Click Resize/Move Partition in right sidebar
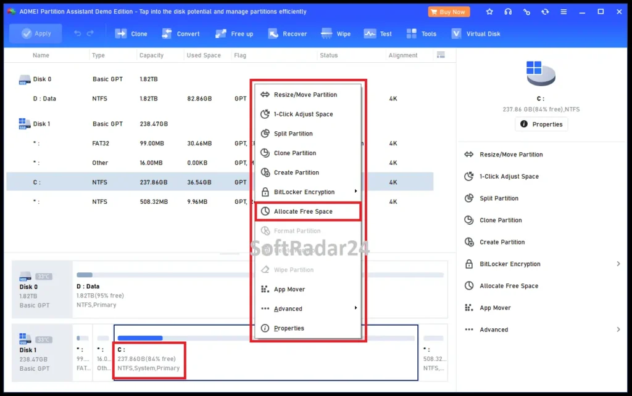This screenshot has width=632, height=396. click(511, 155)
